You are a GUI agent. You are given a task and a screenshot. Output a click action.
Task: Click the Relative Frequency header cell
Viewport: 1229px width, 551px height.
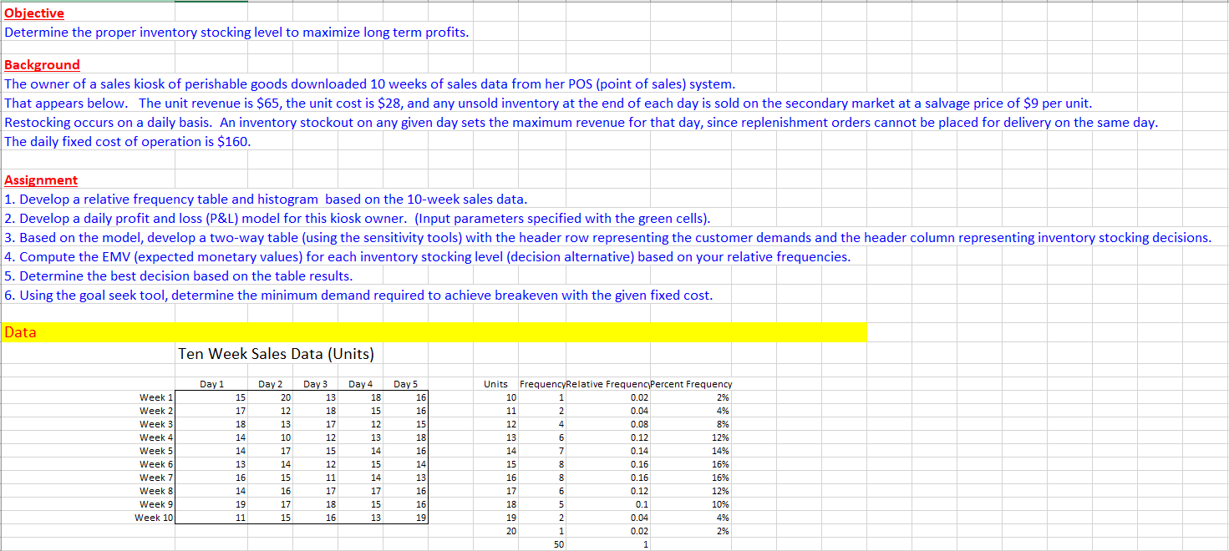(x=607, y=384)
